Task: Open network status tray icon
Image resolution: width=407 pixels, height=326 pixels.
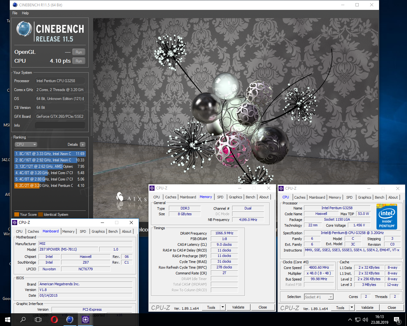Action: click(358, 320)
